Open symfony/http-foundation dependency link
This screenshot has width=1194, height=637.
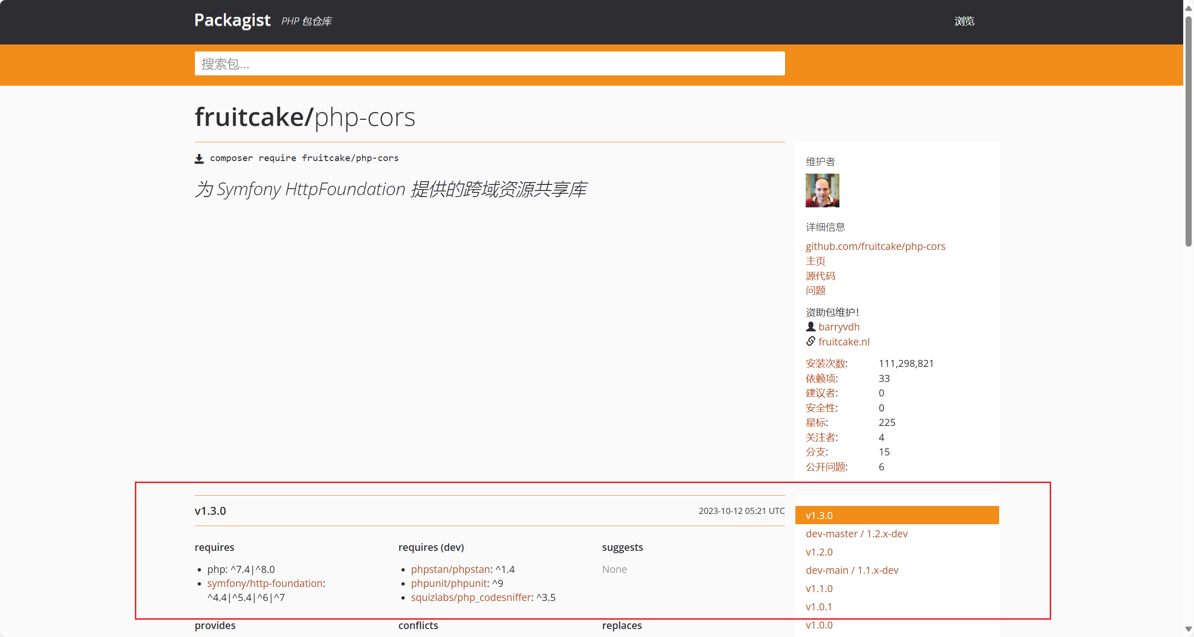point(265,583)
